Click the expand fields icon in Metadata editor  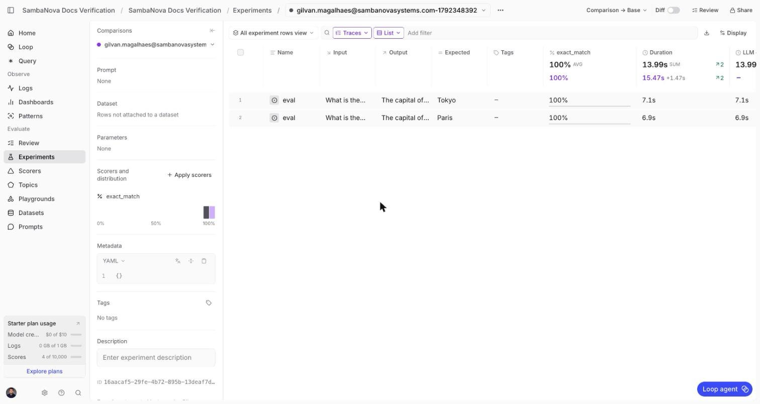click(191, 261)
